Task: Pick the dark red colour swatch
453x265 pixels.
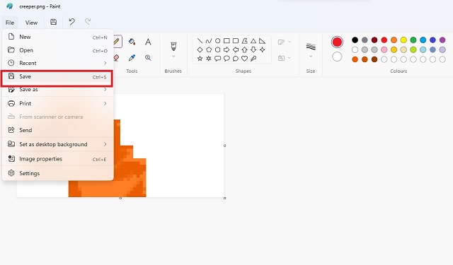Action: (x=374, y=40)
